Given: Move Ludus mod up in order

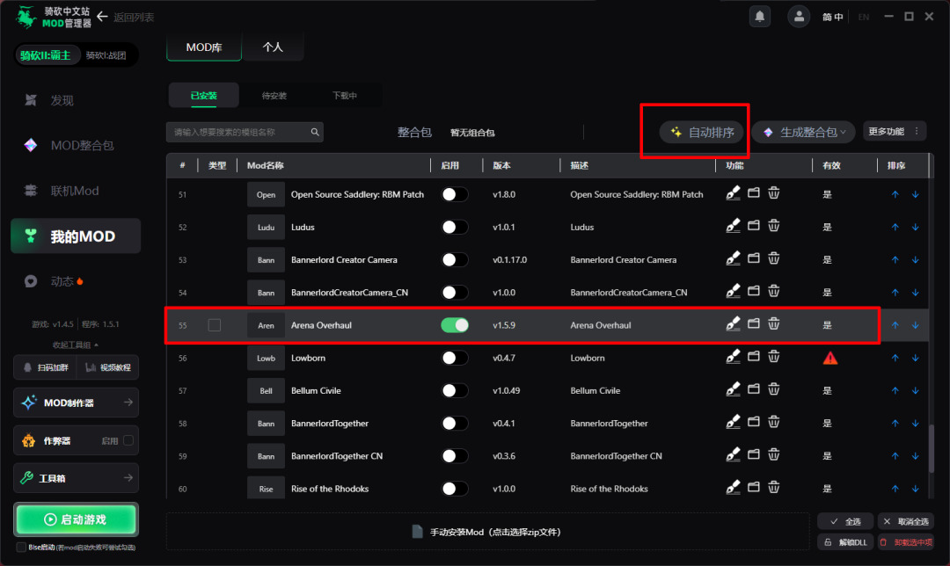Looking at the screenshot, I should pyautogui.click(x=895, y=227).
